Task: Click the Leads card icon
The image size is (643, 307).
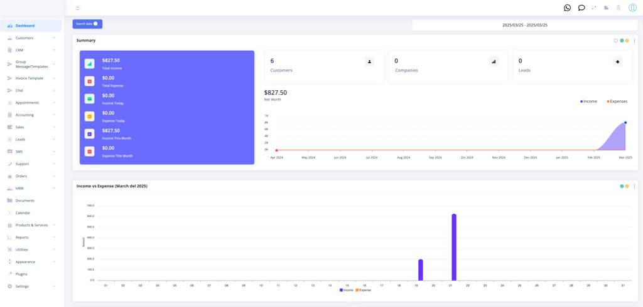Action: (617, 61)
